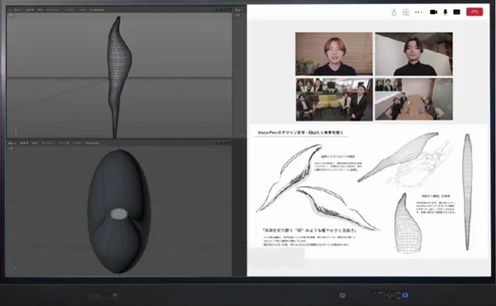
Task: Open the カメラ menu in top viewport
Action: pyautogui.click(x=30, y=10)
